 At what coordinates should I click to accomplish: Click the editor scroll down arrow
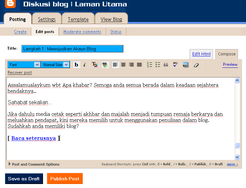pyautogui.click(x=237, y=157)
